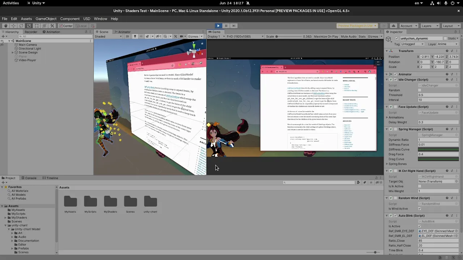Disable Idle Changer script checkbox
This screenshot has height=260, width=463.
pyautogui.click(x=395, y=80)
